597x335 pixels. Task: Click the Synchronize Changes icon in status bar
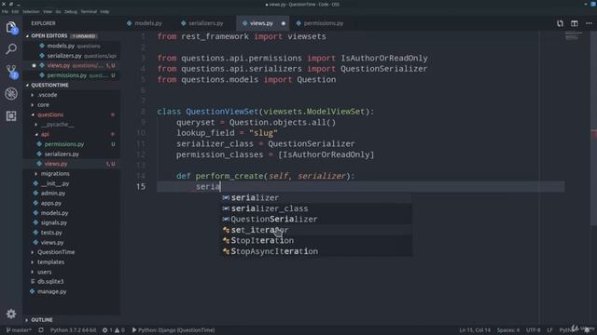point(41,330)
